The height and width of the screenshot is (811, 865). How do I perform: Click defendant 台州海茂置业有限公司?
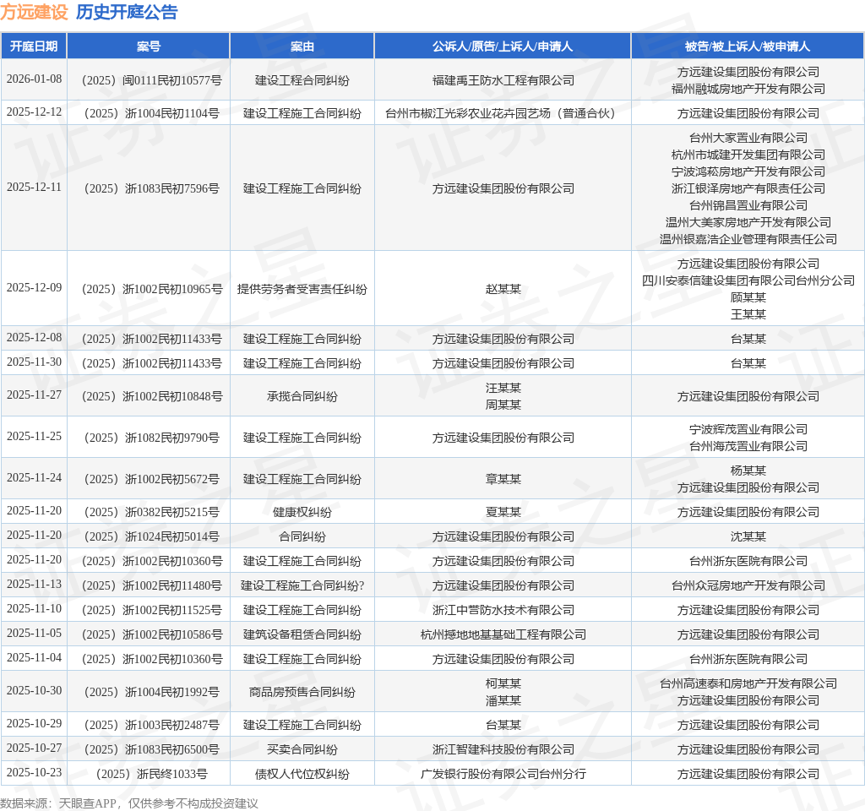[x=748, y=446]
